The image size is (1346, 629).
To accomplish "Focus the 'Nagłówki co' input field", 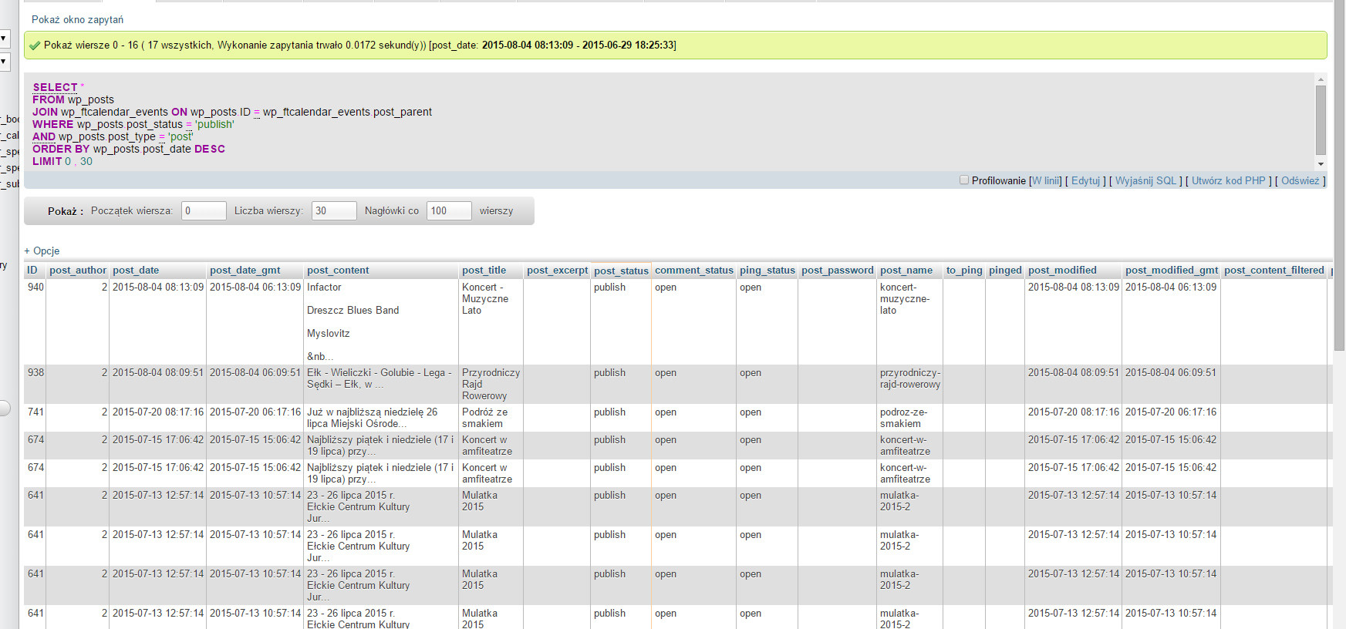I will click(449, 210).
